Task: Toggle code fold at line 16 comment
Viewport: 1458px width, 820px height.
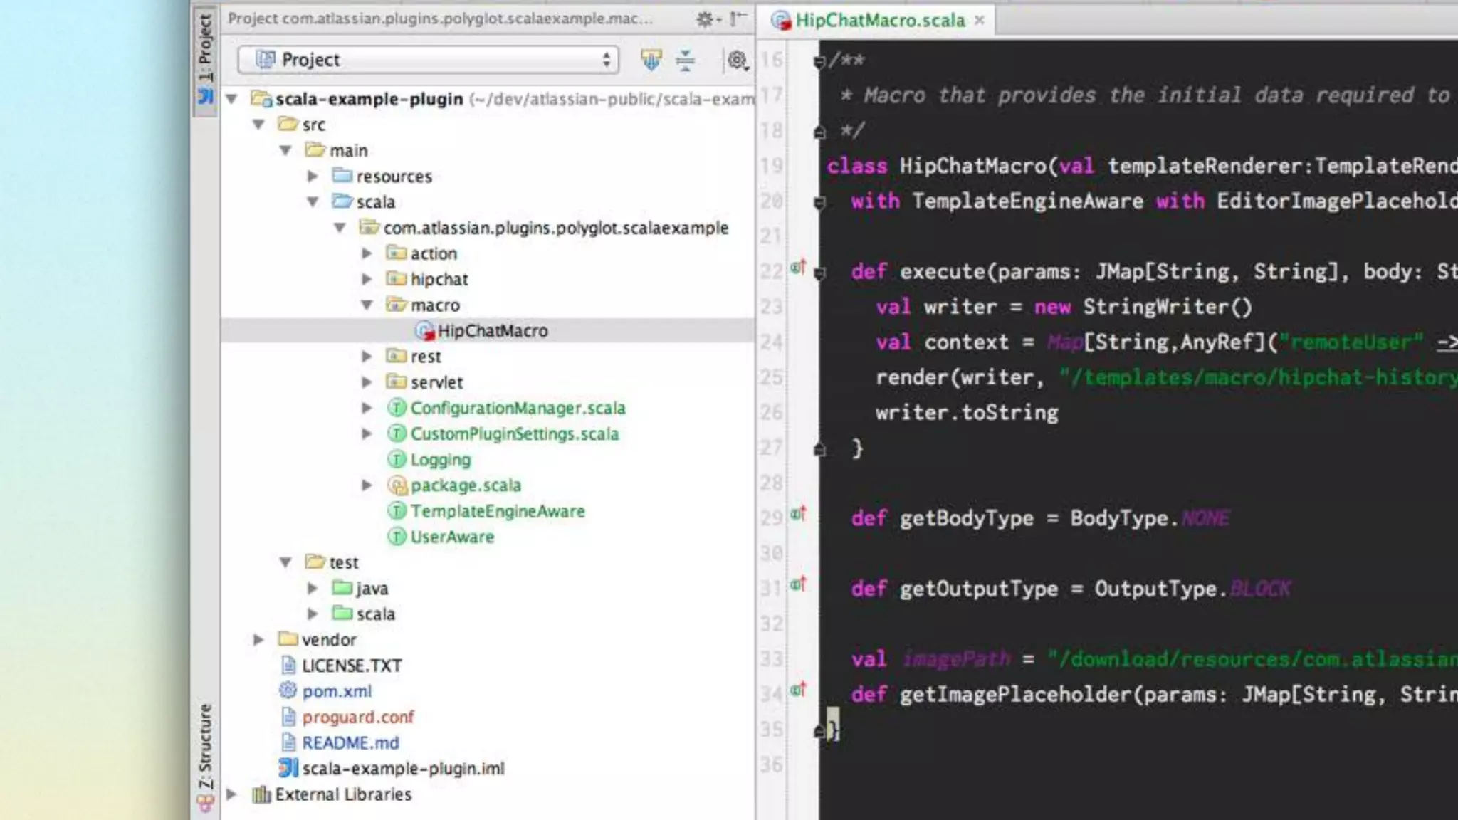Action: 819,62
